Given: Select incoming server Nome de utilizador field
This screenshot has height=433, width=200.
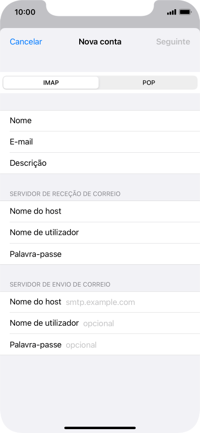Looking at the screenshot, I should 100,232.
